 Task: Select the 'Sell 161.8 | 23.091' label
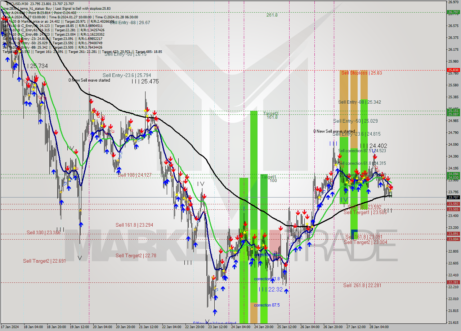tap(364, 237)
